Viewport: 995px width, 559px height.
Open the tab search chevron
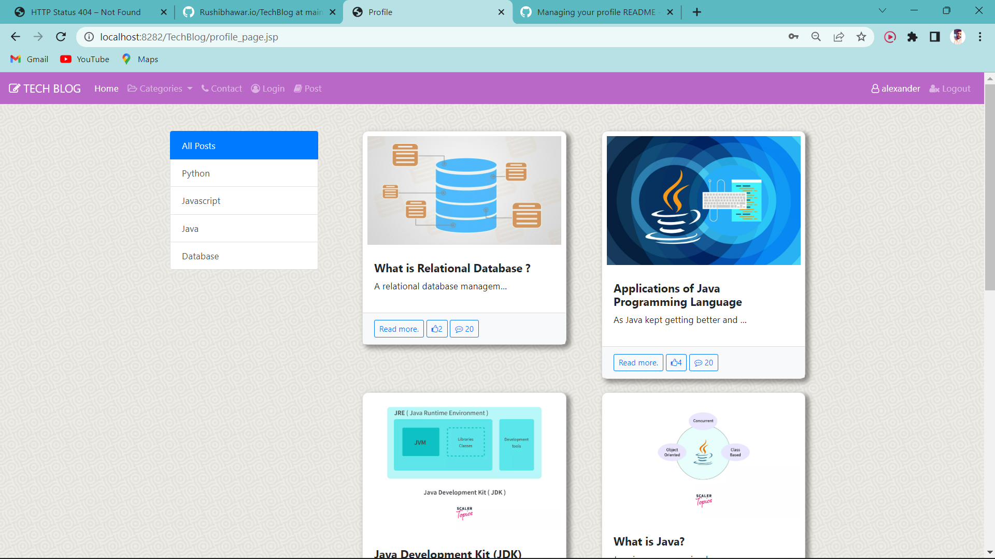click(883, 10)
